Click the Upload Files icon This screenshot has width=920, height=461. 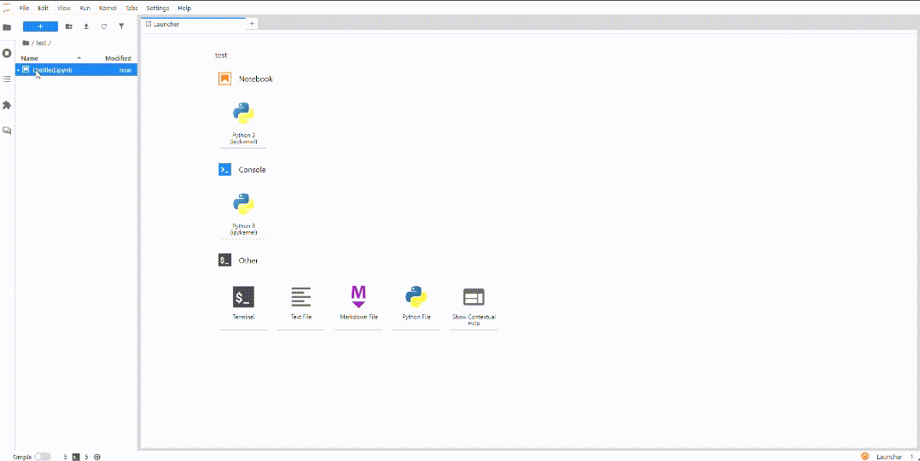[86, 26]
